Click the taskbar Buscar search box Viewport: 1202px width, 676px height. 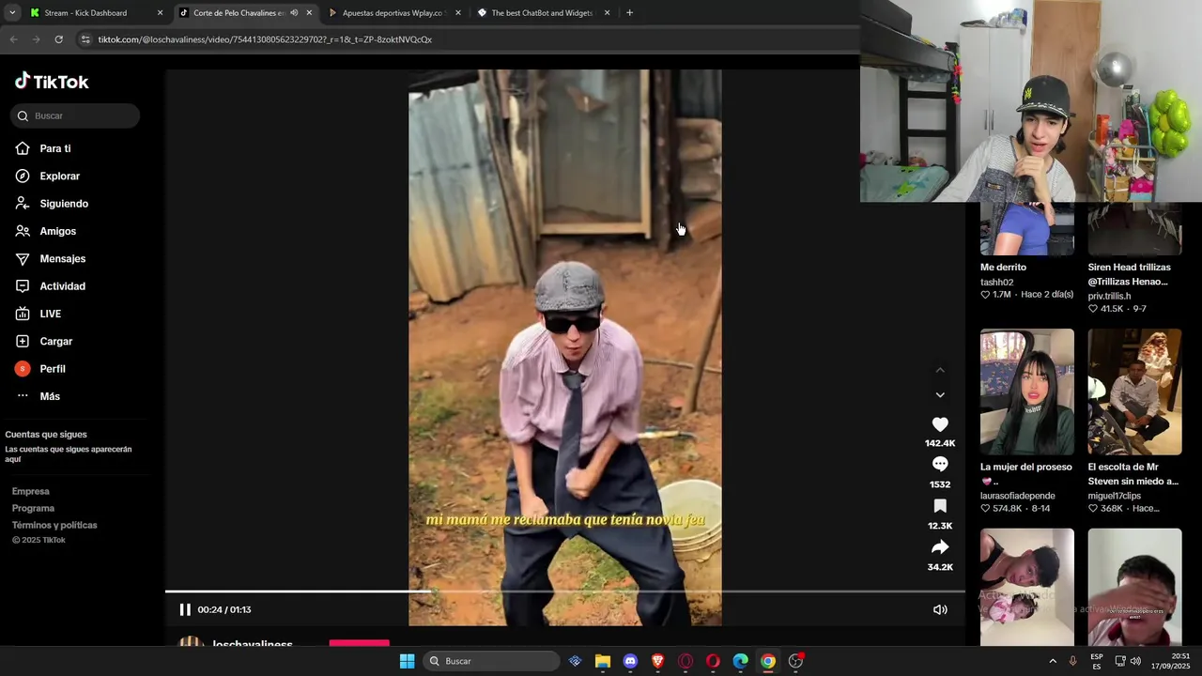point(490,661)
